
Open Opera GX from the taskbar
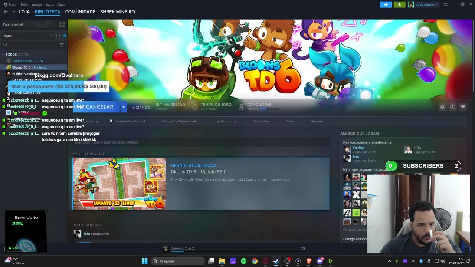tap(265, 261)
